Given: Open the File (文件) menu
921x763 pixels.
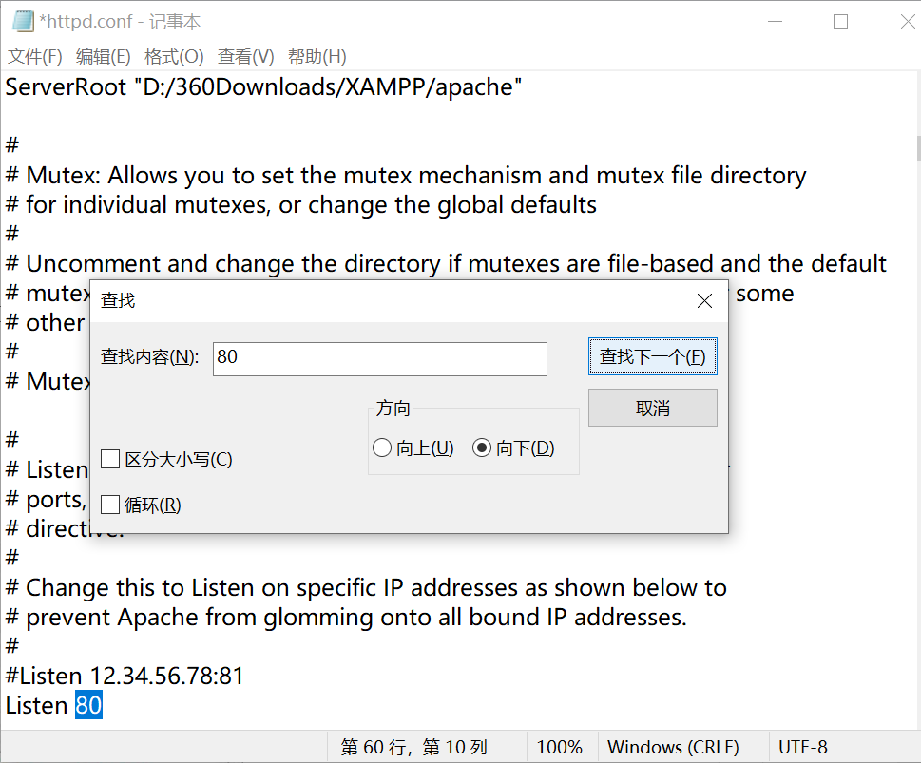Looking at the screenshot, I should (x=34, y=56).
